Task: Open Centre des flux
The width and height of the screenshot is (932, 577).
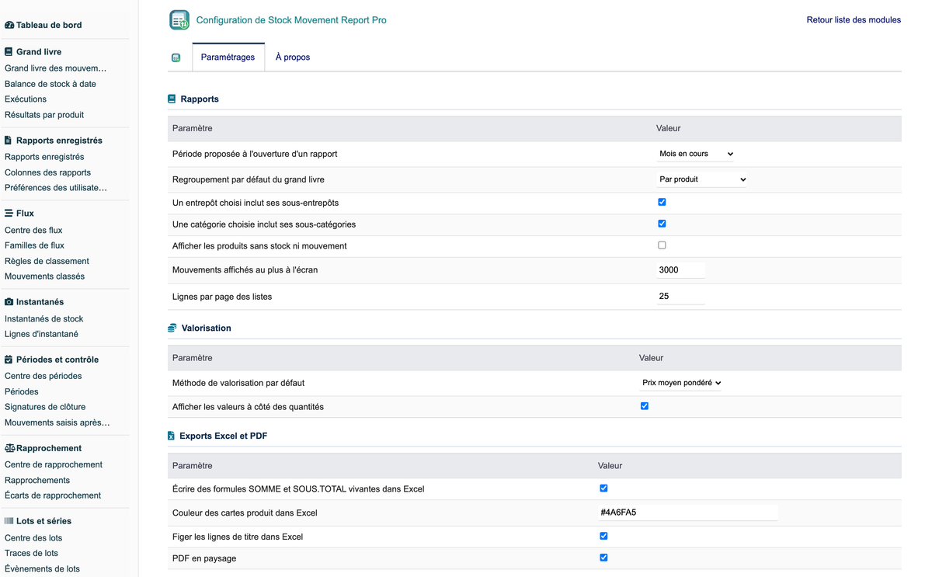Action: (33, 230)
